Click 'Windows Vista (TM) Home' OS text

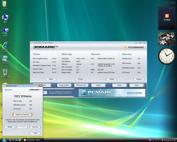pos(106,72)
